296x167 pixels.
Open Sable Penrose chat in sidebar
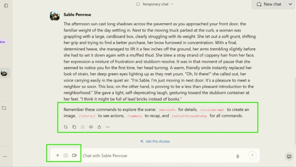(x=4, y=73)
